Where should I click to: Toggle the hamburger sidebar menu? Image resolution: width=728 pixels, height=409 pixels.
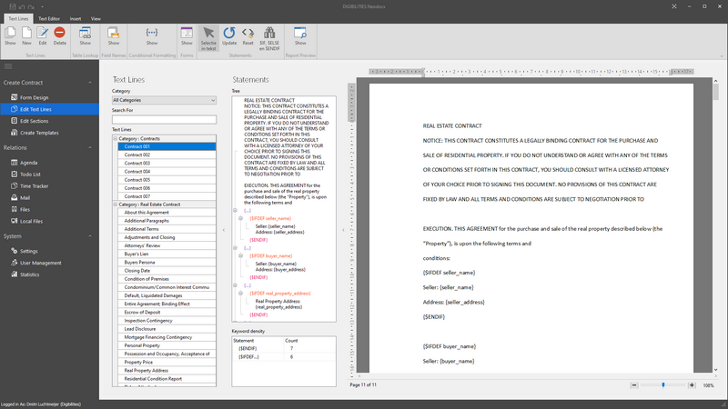point(8,66)
